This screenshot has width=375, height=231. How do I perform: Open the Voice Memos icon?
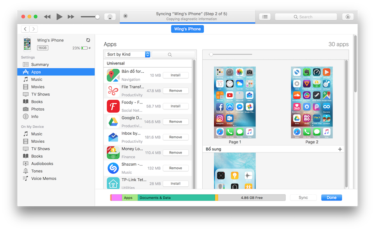[26, 178]
